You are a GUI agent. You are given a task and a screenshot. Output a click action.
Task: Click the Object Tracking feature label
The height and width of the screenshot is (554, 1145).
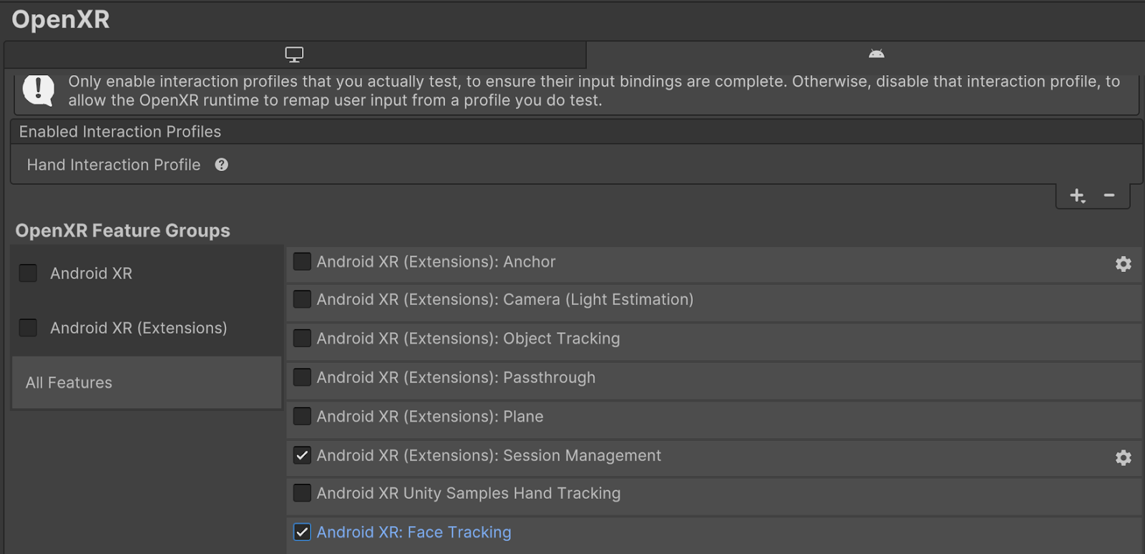(468, 339)
